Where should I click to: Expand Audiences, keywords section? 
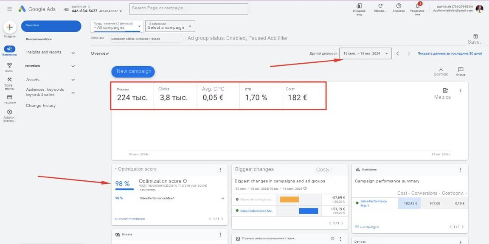(73, 93)
